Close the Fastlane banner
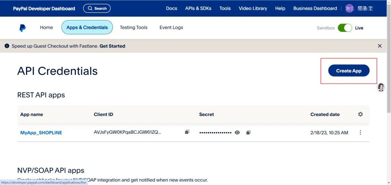Image resolution: width=391 pixels, height=185 pixels. click(x=380, y=46)
